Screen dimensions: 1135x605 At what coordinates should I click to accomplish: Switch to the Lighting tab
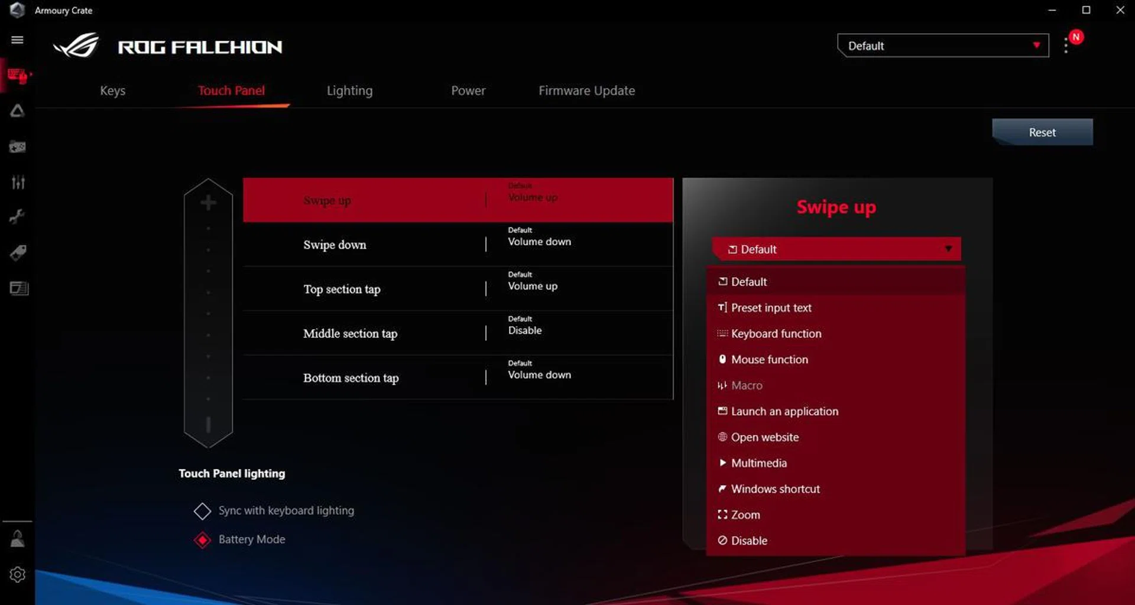pyautogui.click(x=349, y=90)
